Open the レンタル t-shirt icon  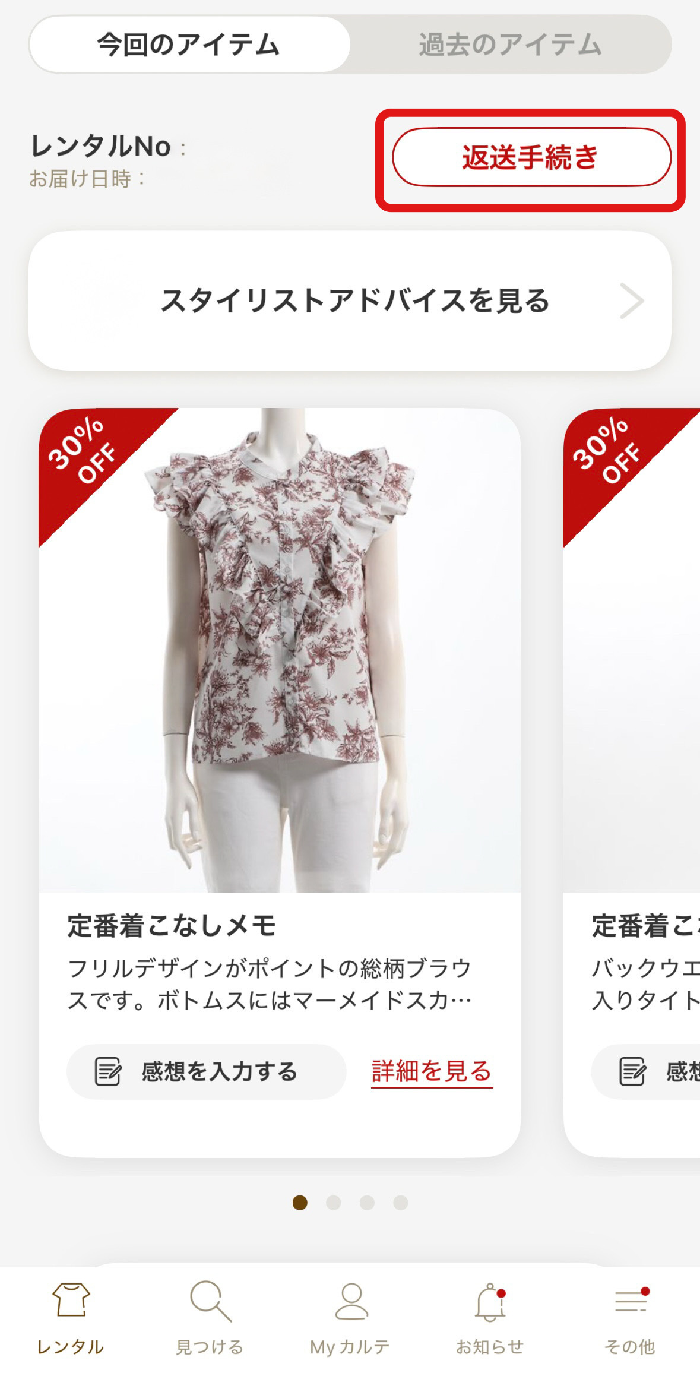71,1299
